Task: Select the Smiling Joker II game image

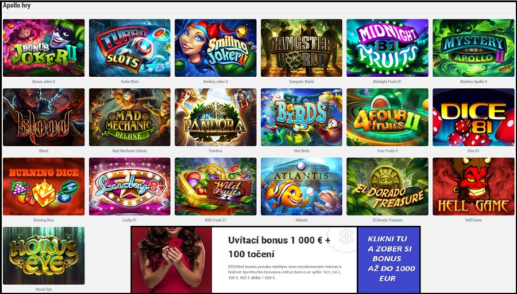Action: 215,48
